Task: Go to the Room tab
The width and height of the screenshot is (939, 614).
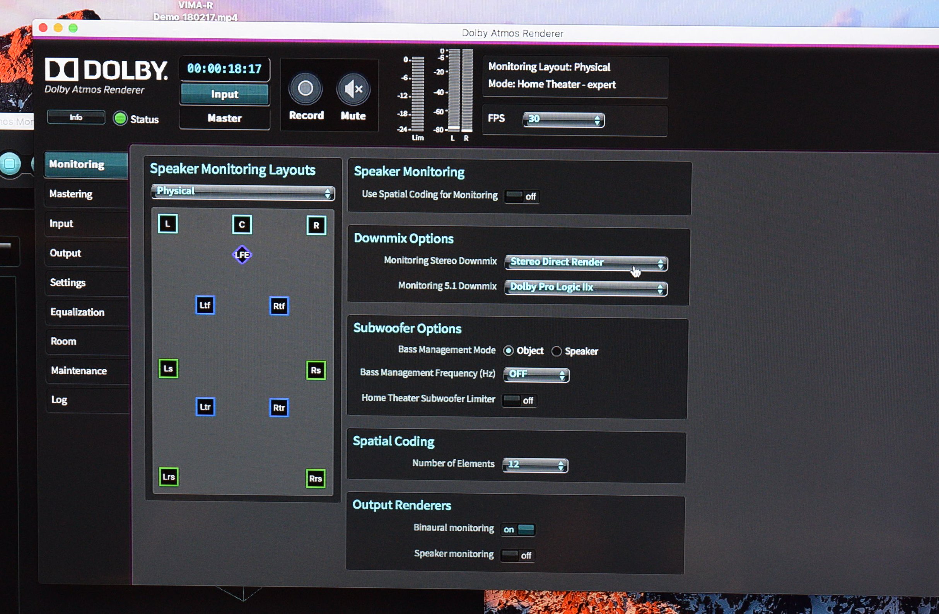Action: pyautogui.click(x=87, y=341)
